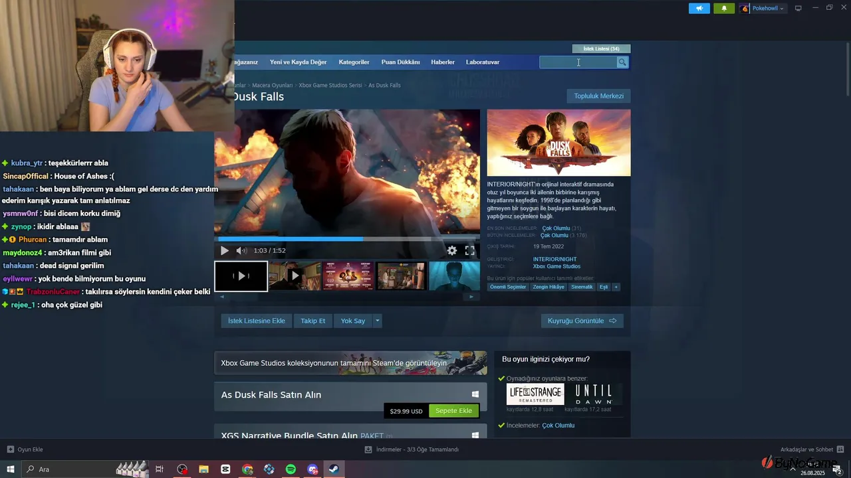Open dropdown arrow beside Yok Say
This screenshot has height=478, width=851.
[x=378, y=321]
